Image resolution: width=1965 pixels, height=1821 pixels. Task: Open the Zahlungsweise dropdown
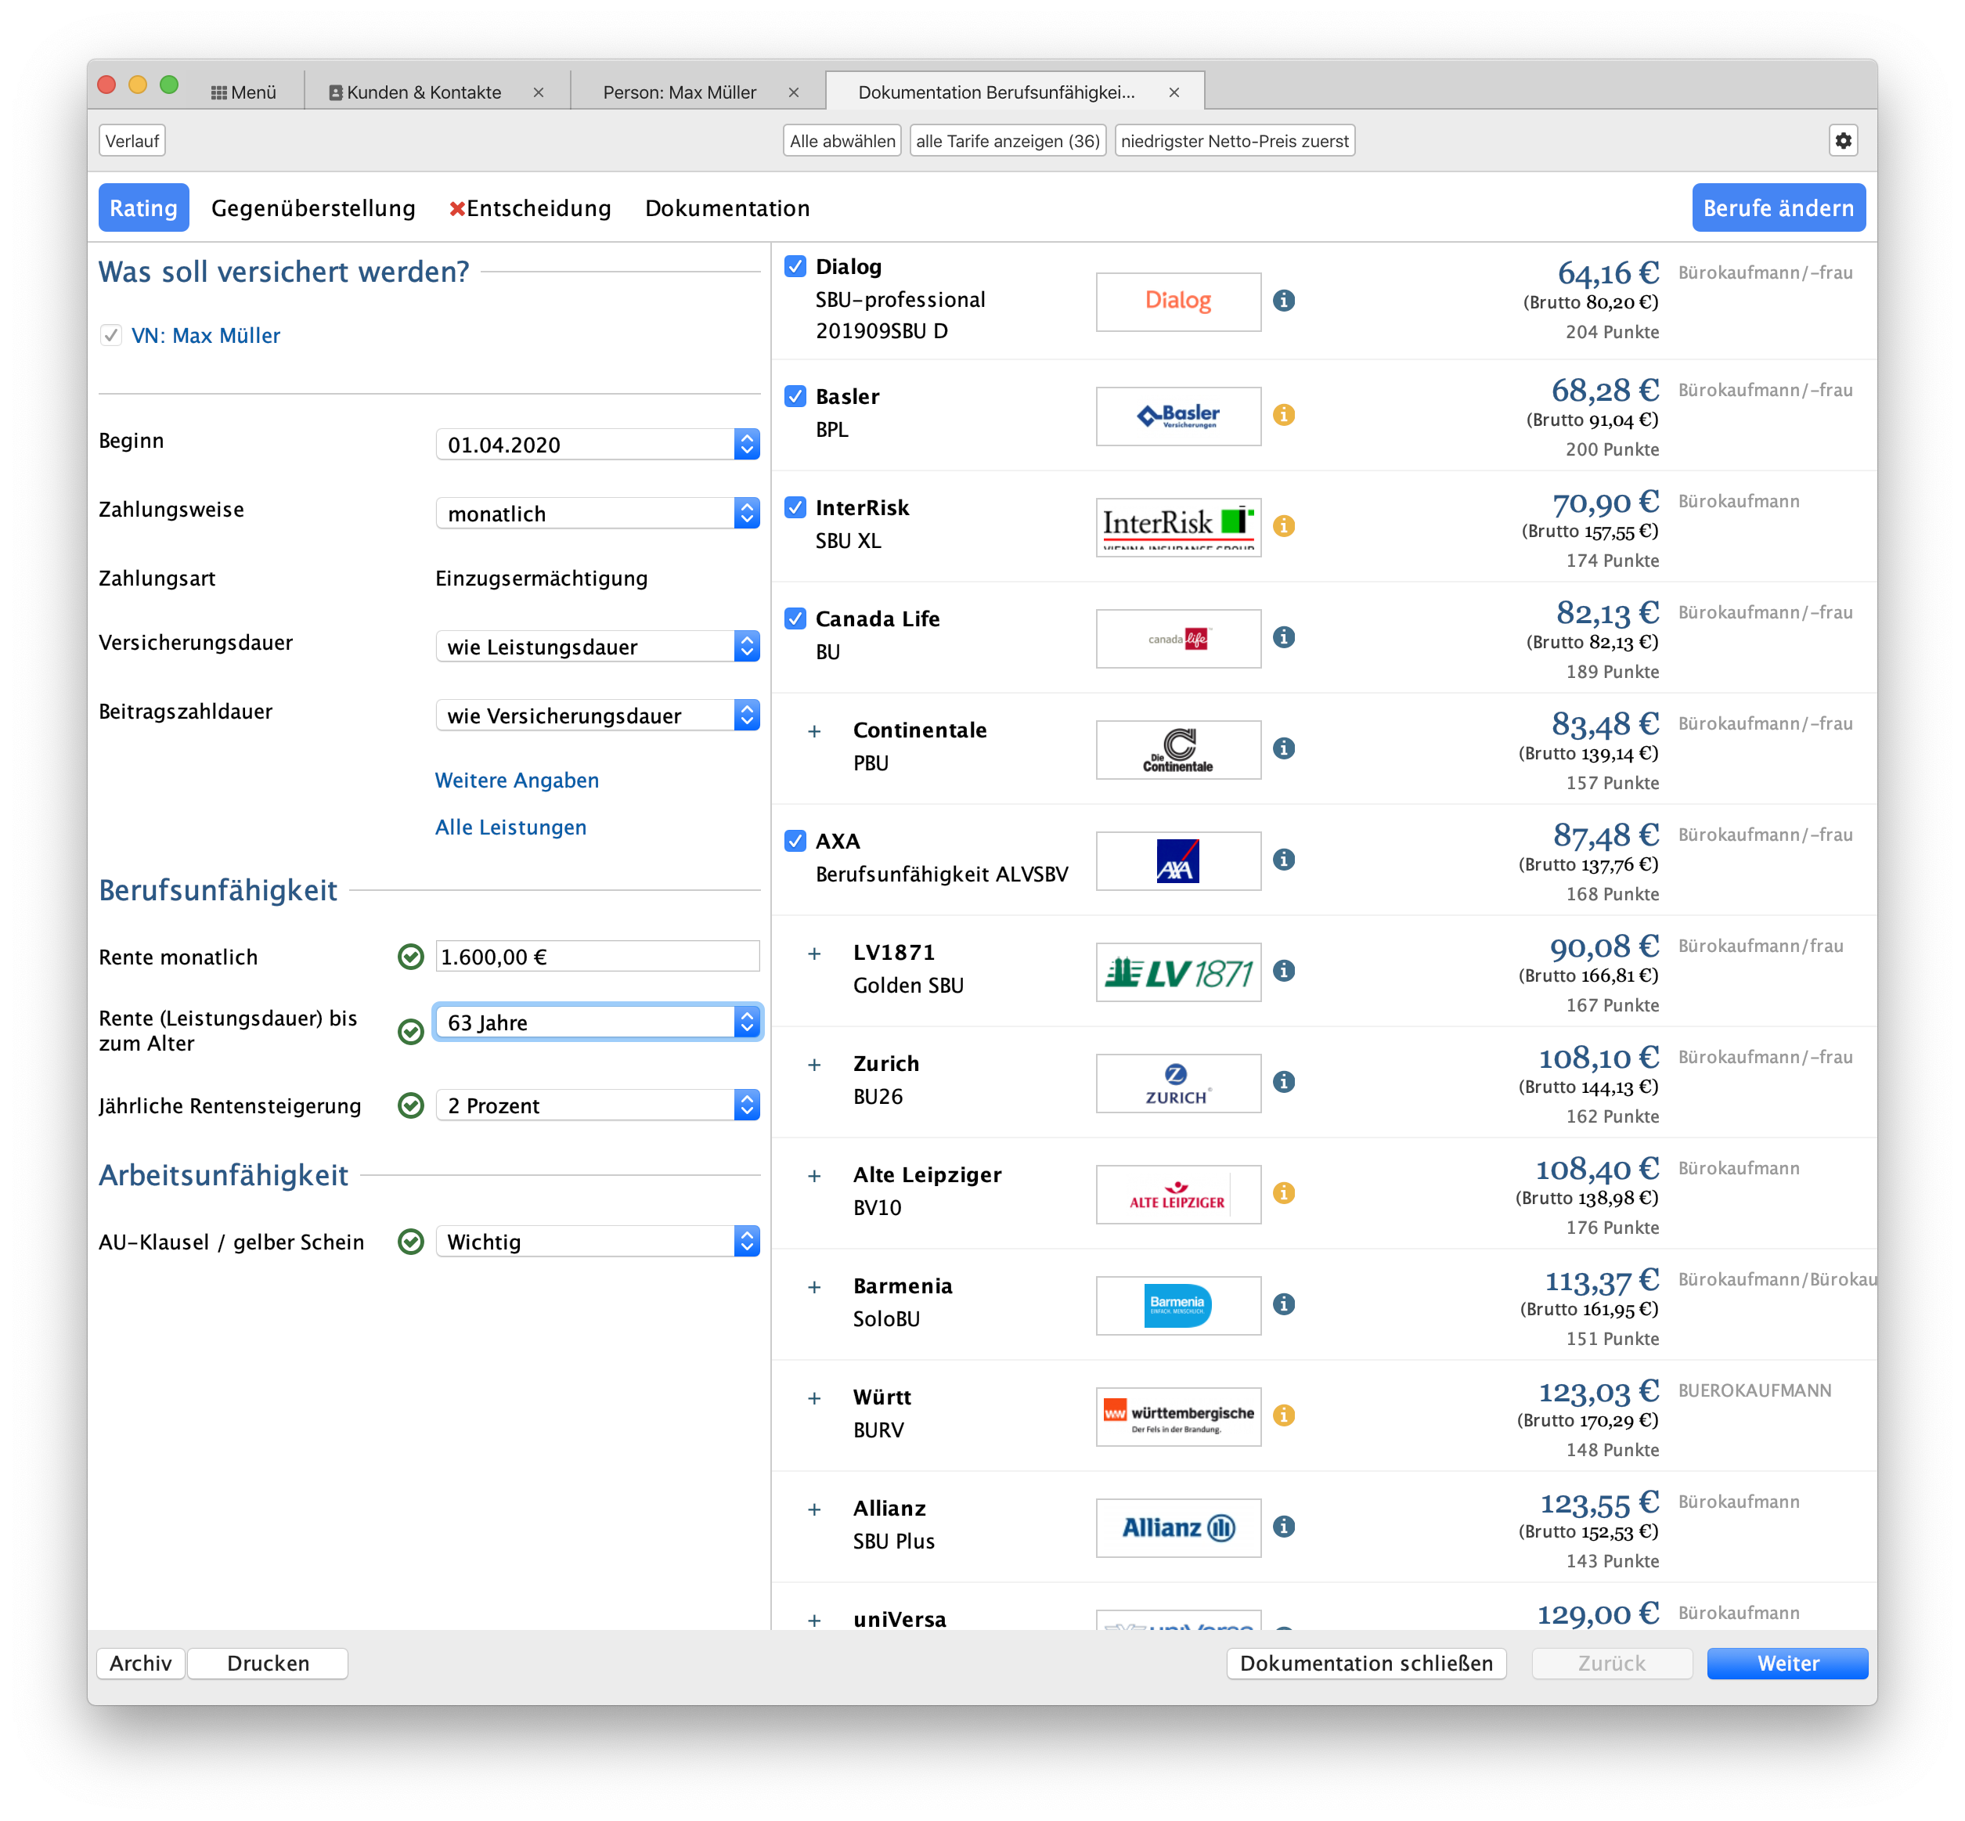click(x=597, y=514)
